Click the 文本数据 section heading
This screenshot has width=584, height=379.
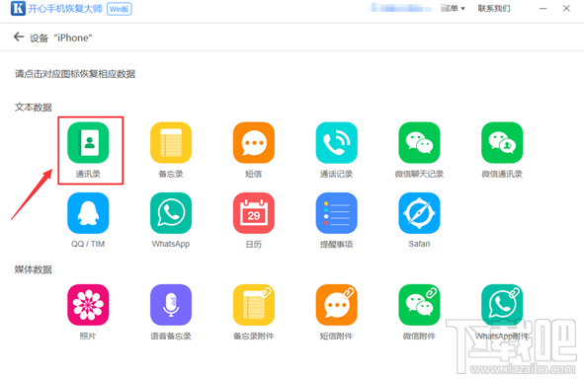[34, 108]
